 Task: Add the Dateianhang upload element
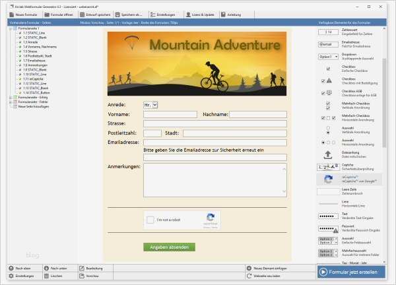coord(348,155)
